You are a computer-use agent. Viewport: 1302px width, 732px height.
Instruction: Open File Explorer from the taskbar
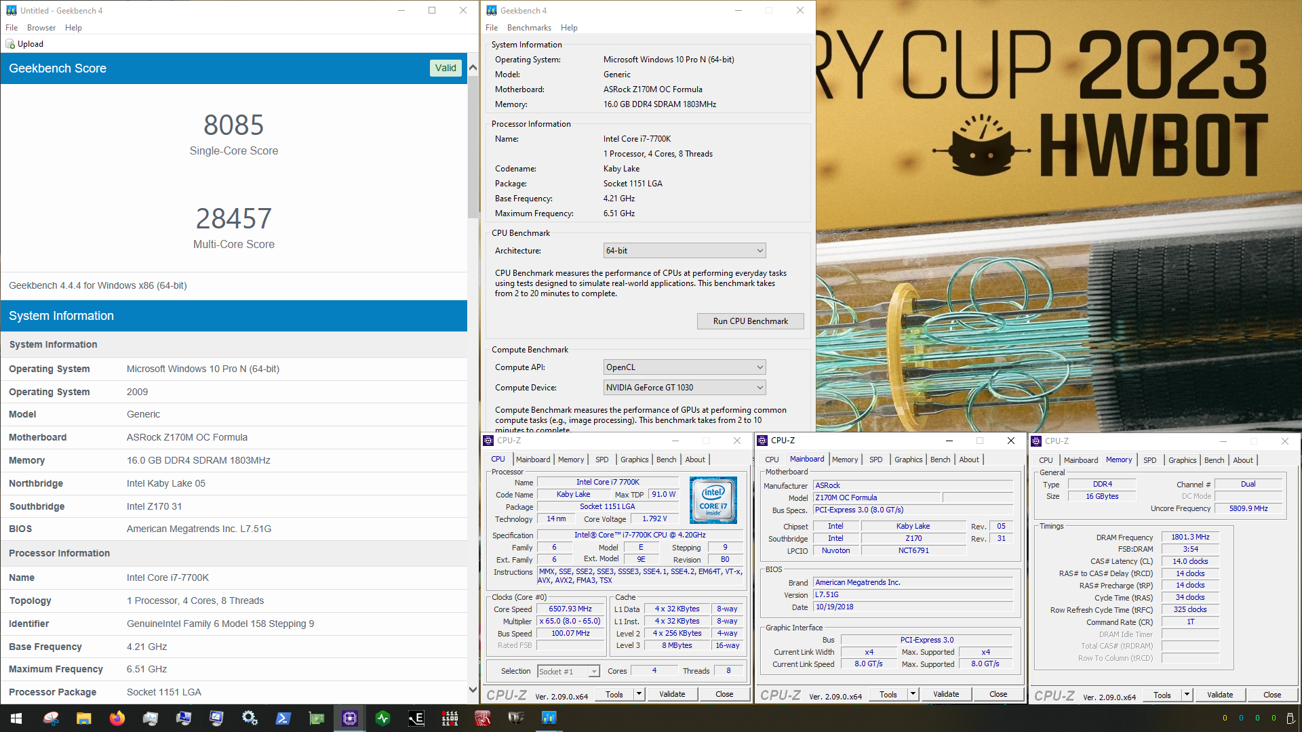[84, 718]
